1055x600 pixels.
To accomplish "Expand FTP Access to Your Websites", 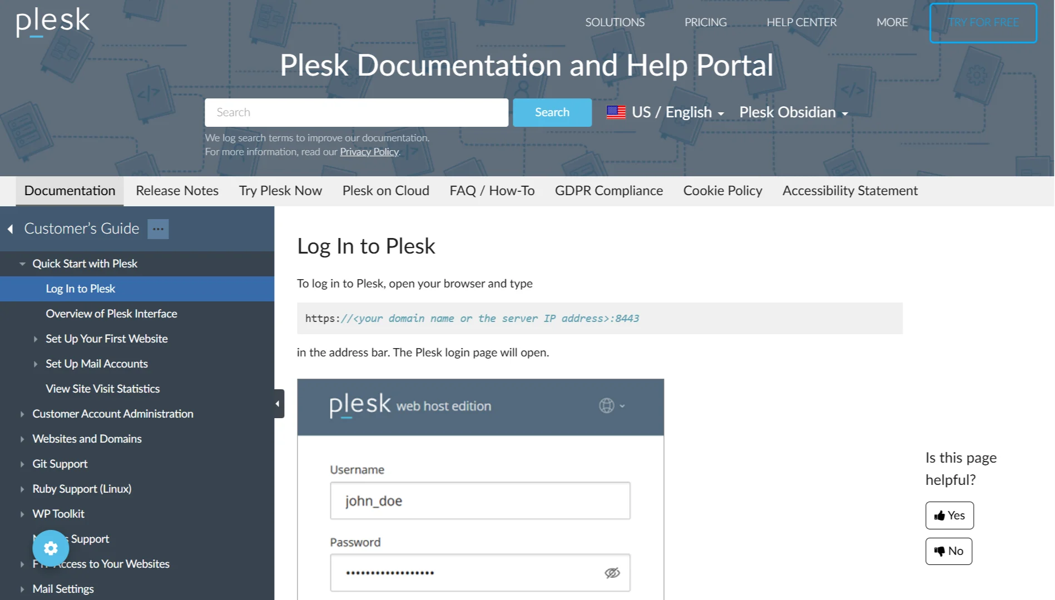I will pyautogui.click(x=22, y=564).
